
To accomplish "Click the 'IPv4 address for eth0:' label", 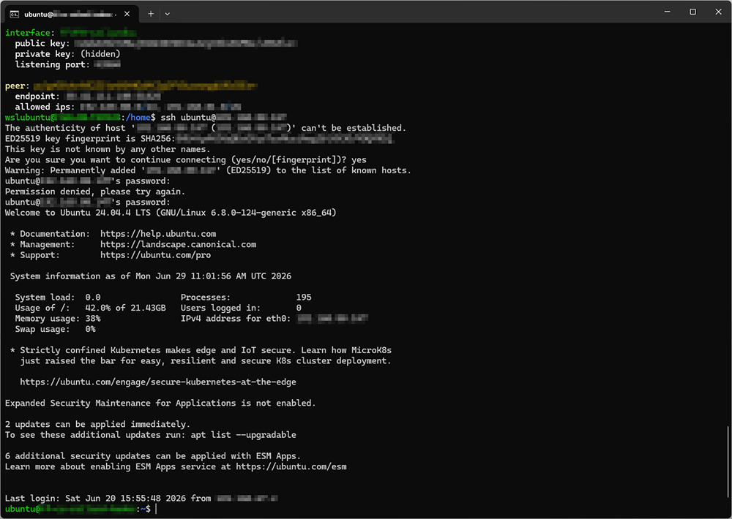I will coord(236,319).
